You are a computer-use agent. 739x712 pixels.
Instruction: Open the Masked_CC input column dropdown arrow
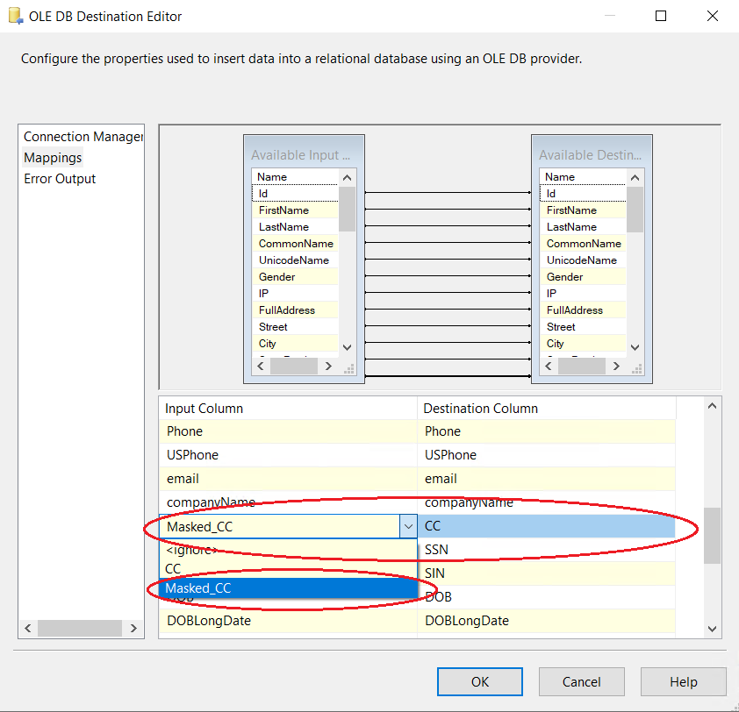408,526
